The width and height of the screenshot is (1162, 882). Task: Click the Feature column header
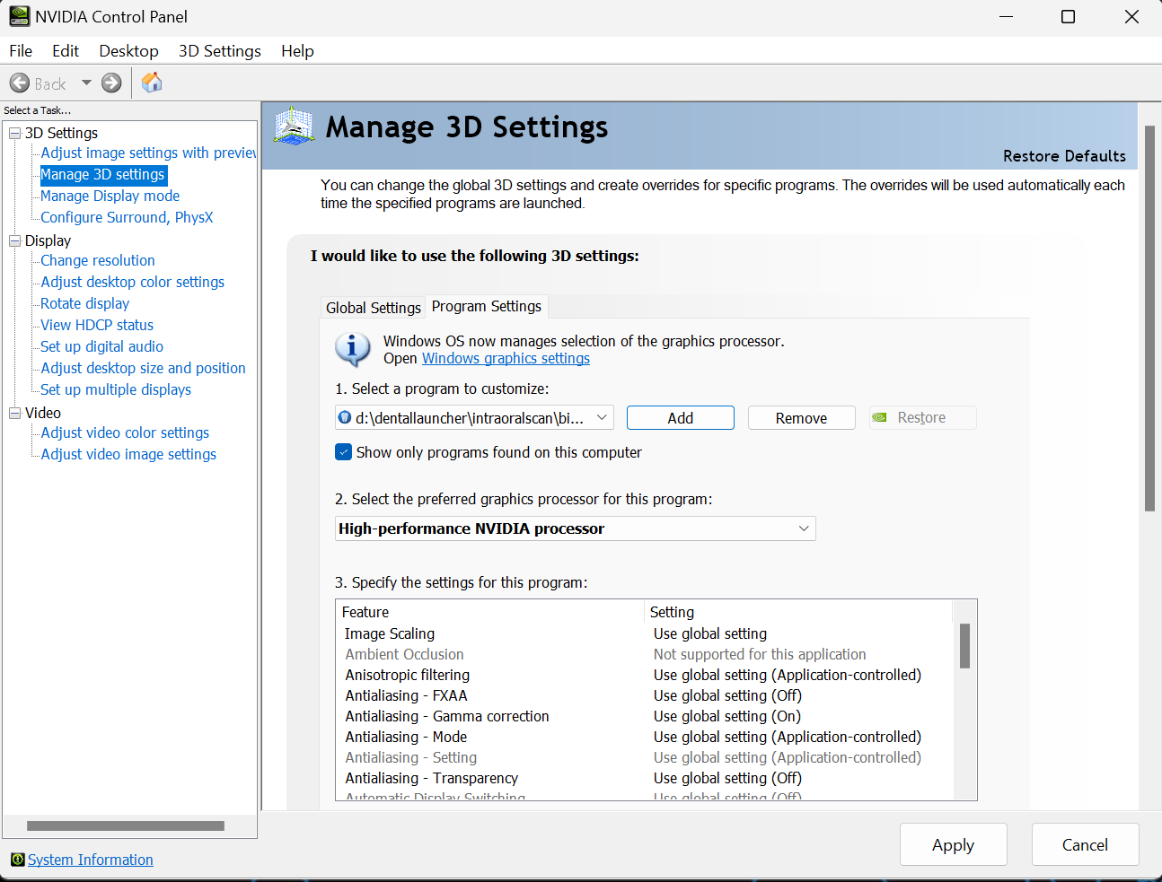point(490,612)
